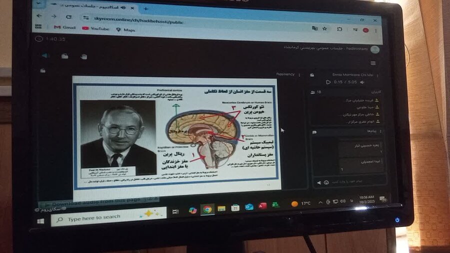Reload the Skyroom page
This screenshot has height=253, width=450.
68,17
